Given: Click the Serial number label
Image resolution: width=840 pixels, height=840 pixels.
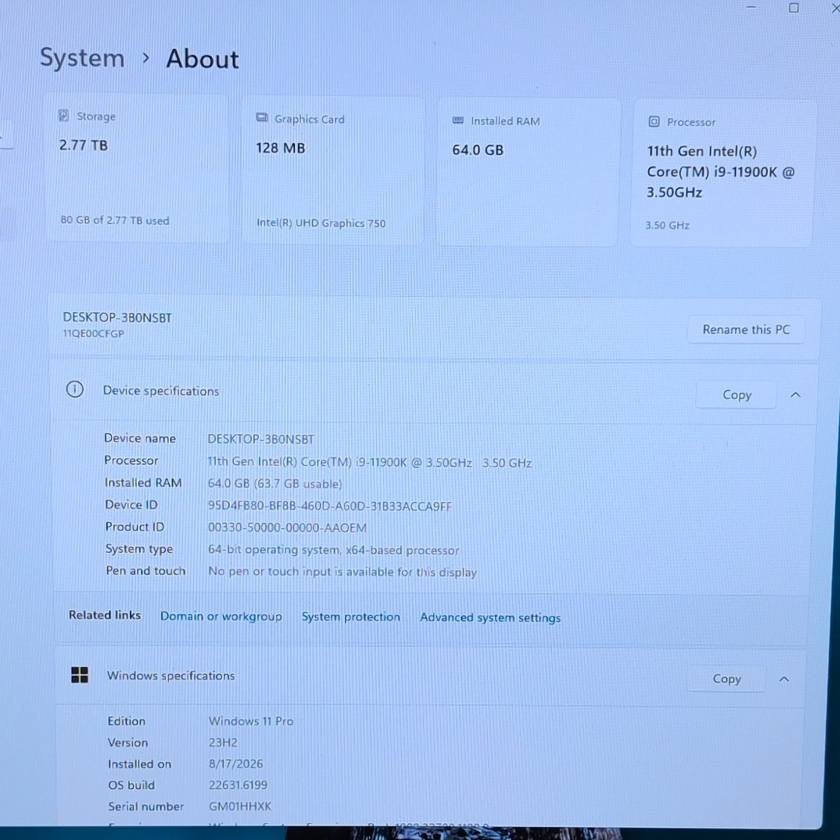Looking at the screenshot, I should pyautogui.click(x=146, y=806).
